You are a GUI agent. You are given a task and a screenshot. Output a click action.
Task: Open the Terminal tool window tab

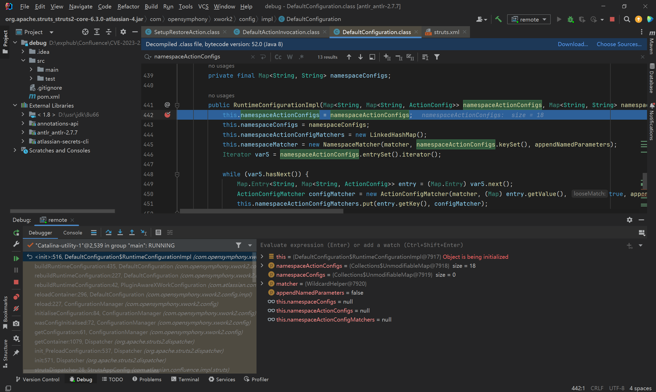pos(185,379)
